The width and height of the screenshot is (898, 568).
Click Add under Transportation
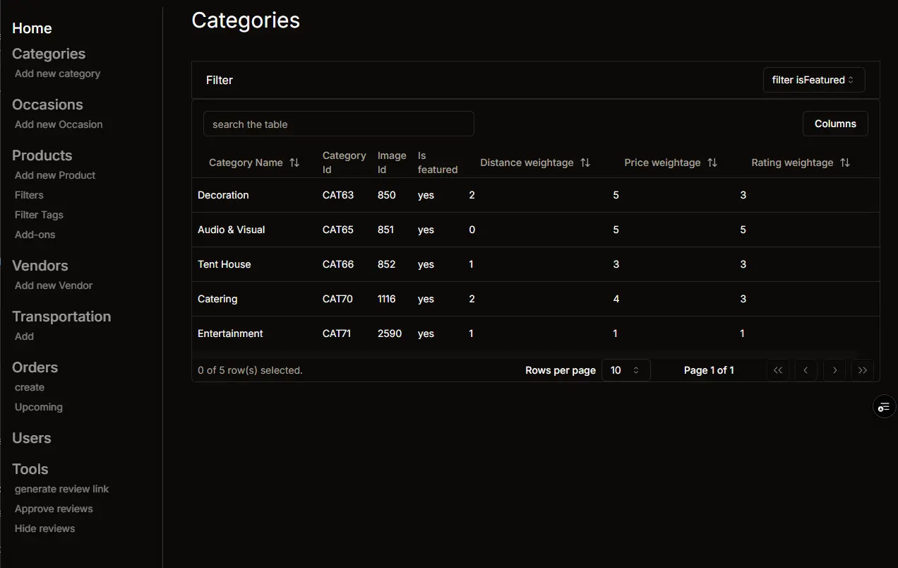pos(24,336)
